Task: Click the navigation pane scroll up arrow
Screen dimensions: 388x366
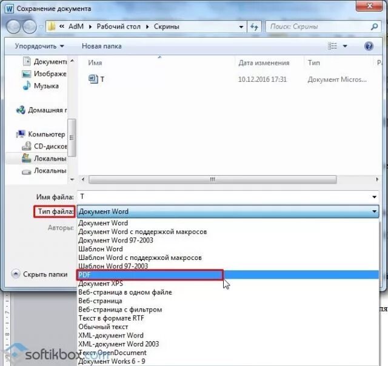Action: coord(72,61)
